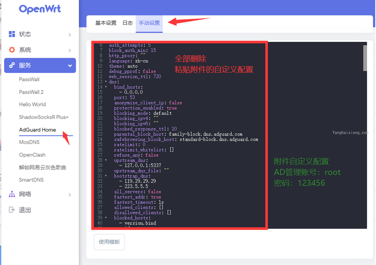This screenshot has width=376, height=265.
Task: Click the OpenWrt logo
Action: click(40, 9)
